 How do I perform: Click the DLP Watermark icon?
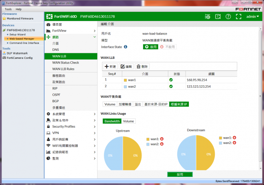click(x=4, y=53)
